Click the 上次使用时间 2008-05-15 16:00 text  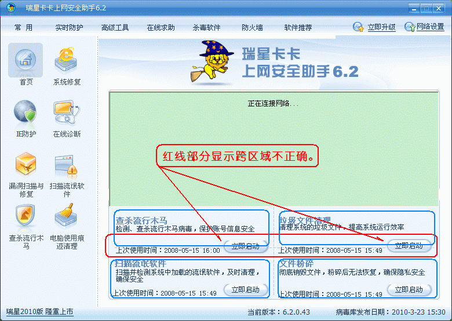point(168,250)
